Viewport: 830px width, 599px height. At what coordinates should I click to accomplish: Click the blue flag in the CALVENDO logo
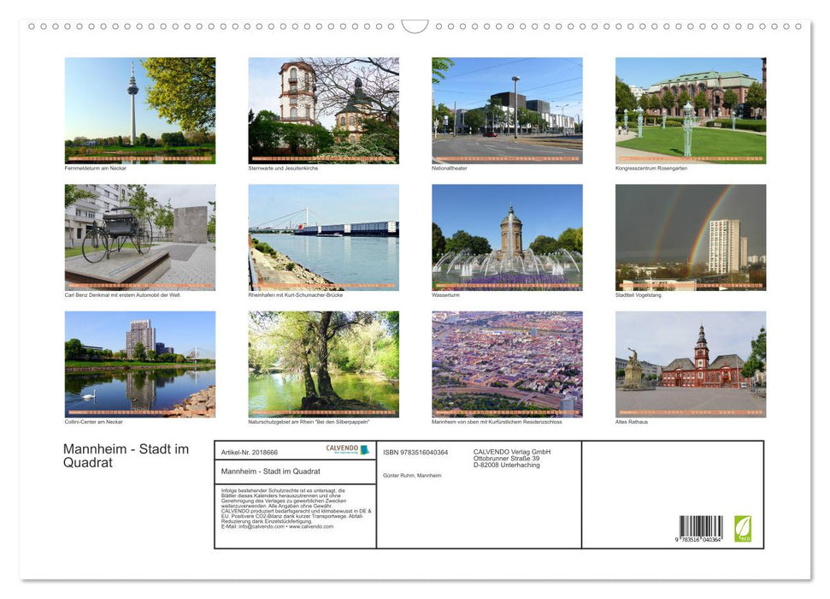click(x=366, y=449)
